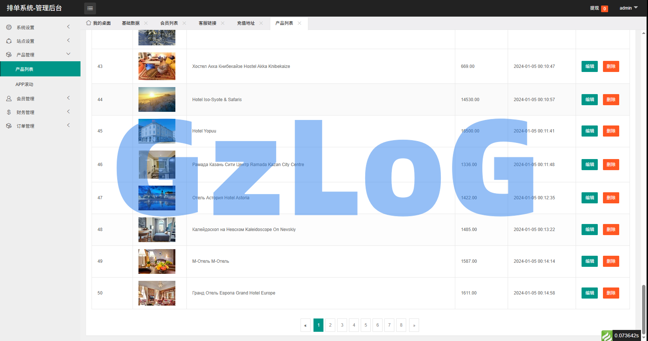Close the 客服链接 tab
Screen dimensions: 648x341
(x=223, y=23)
